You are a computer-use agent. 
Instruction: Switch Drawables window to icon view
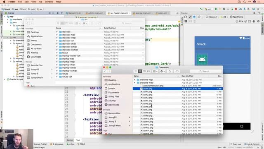(x=136, y=71)
